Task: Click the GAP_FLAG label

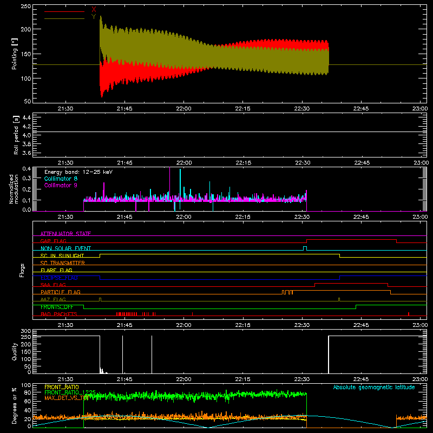Action: 53,241
